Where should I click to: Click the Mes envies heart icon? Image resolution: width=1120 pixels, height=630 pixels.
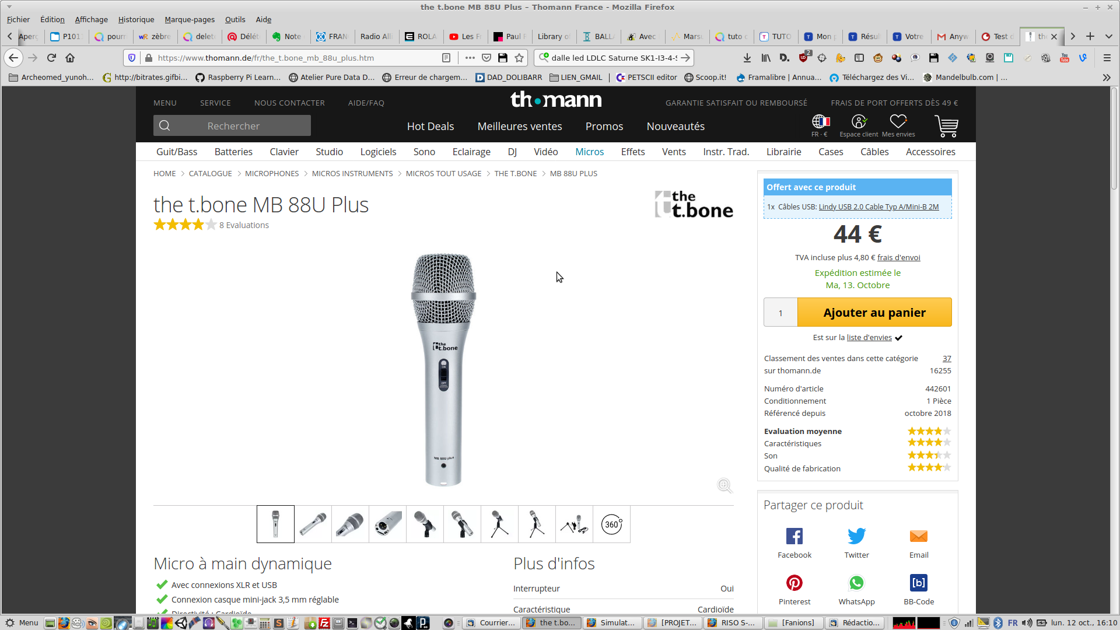[x=898, y=121]
